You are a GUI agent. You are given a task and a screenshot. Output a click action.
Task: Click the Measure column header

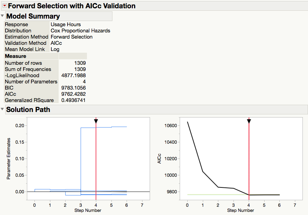(x=16, y=56)
